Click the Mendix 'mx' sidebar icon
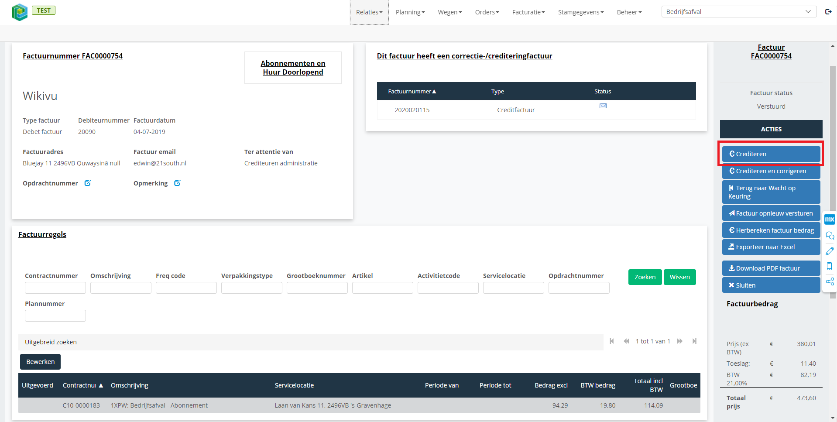 click(x=830, y=220)
